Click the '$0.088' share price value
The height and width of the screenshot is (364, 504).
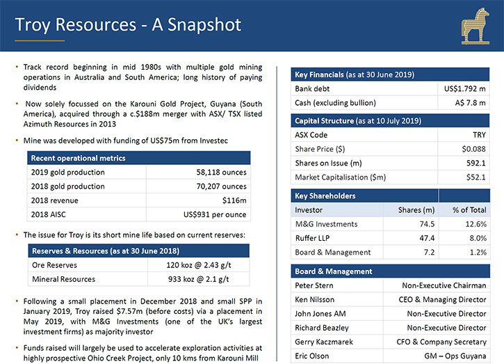[x=474, y=149]
